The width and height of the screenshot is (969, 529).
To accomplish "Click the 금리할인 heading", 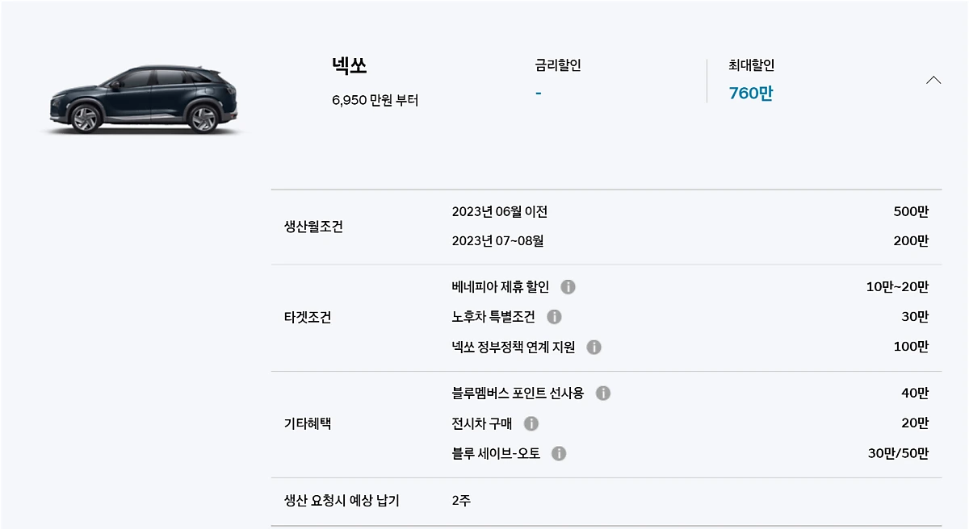I will (557, 66).
